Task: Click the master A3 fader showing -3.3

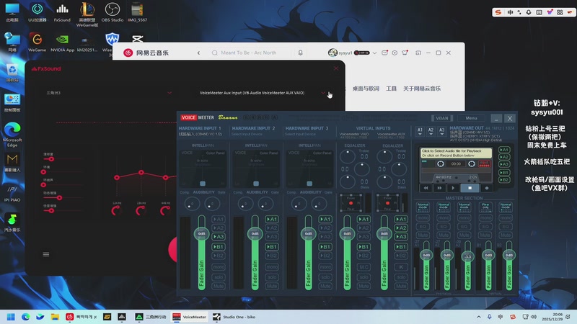Action: [x=467, y=256]
